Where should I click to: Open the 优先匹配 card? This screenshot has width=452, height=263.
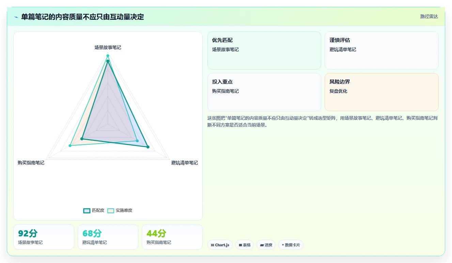[x=264, y=50]
